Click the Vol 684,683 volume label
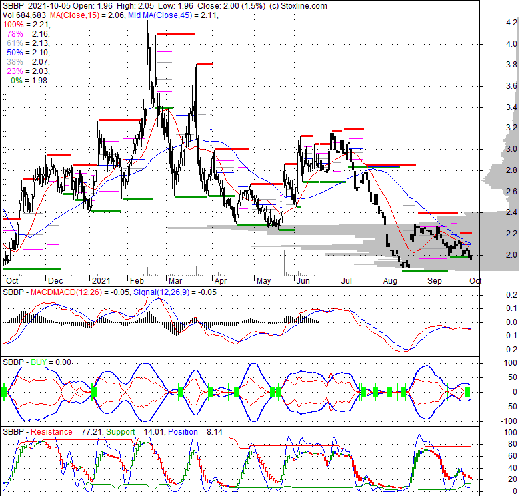The image size is (520, 496). pyautogui.click(x=25, y=15)
